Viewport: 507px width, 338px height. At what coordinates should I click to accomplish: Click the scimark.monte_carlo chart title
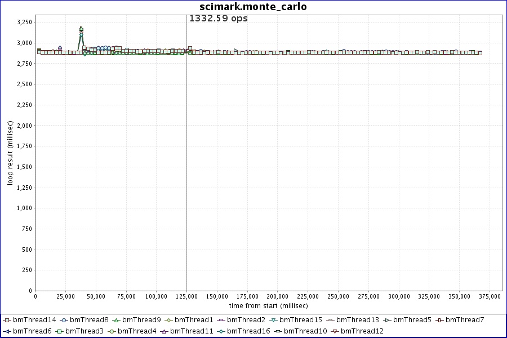coord(253,7)
